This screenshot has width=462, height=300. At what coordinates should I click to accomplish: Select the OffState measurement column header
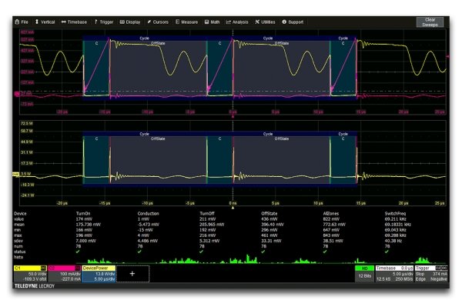(x=269, y=213)
